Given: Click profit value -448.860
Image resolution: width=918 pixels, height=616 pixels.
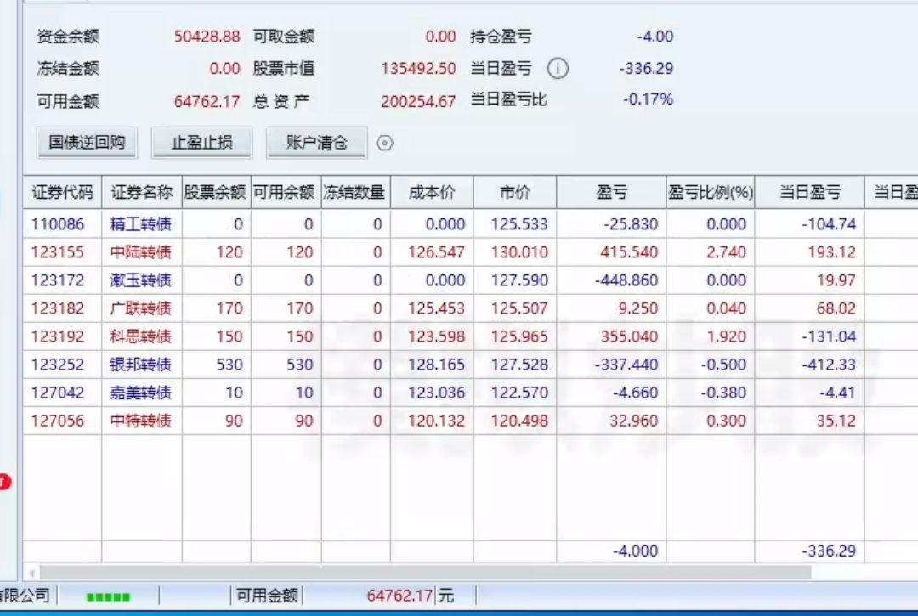Looking at the screenshot, I should (626, 280).
